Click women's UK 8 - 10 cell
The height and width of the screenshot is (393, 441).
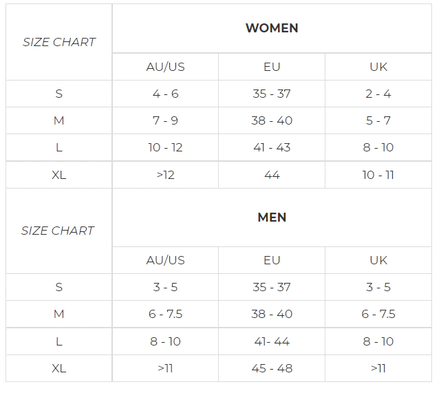pyautogui.click(x=378, y=147)
